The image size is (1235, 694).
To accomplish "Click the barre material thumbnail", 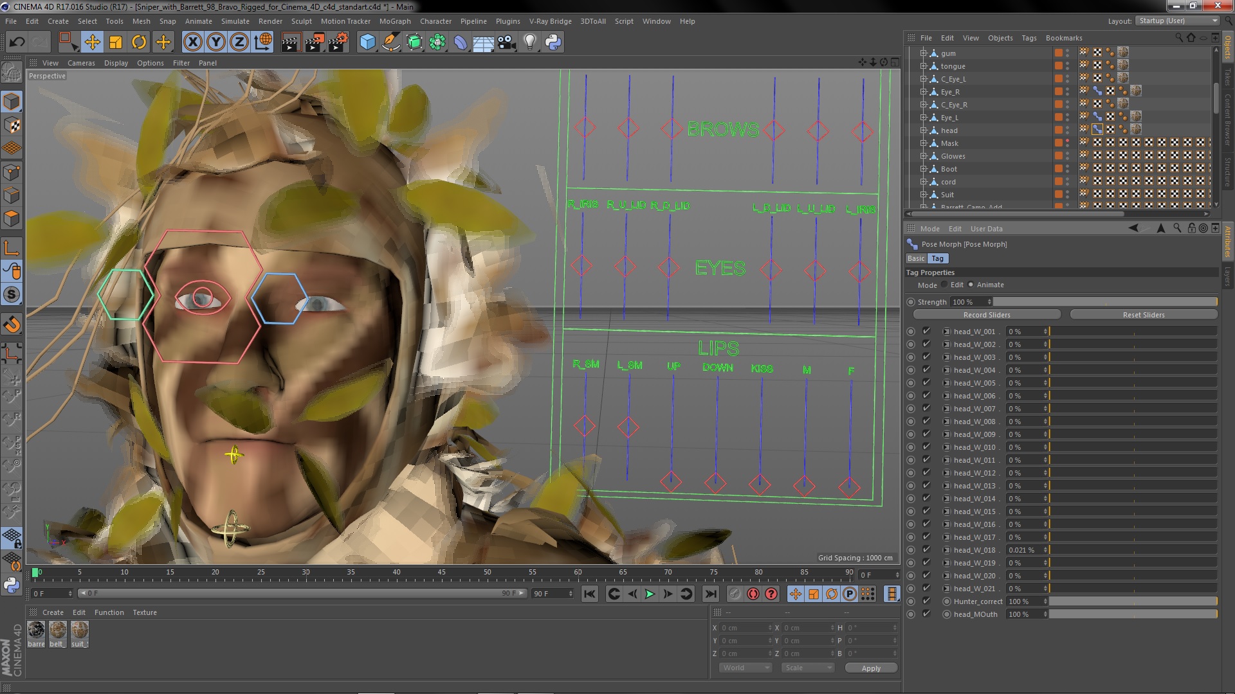I will pos(37,630).
